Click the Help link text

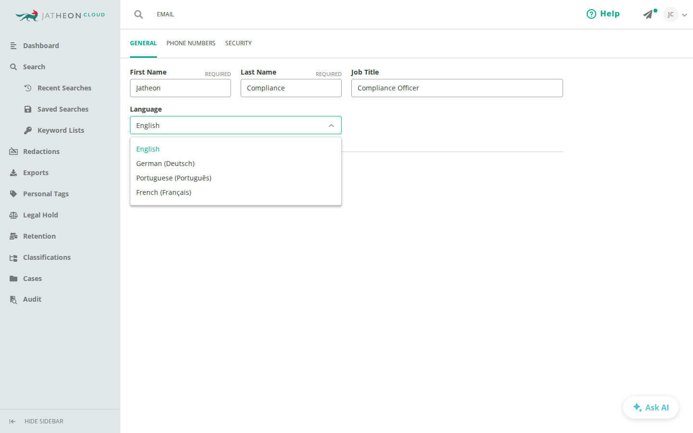coord(610,14)
